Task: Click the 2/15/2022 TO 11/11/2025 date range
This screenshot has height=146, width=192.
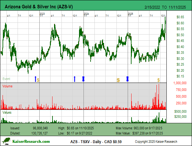Action: tap(165, 7)
